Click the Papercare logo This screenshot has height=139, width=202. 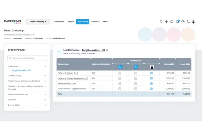13,22
